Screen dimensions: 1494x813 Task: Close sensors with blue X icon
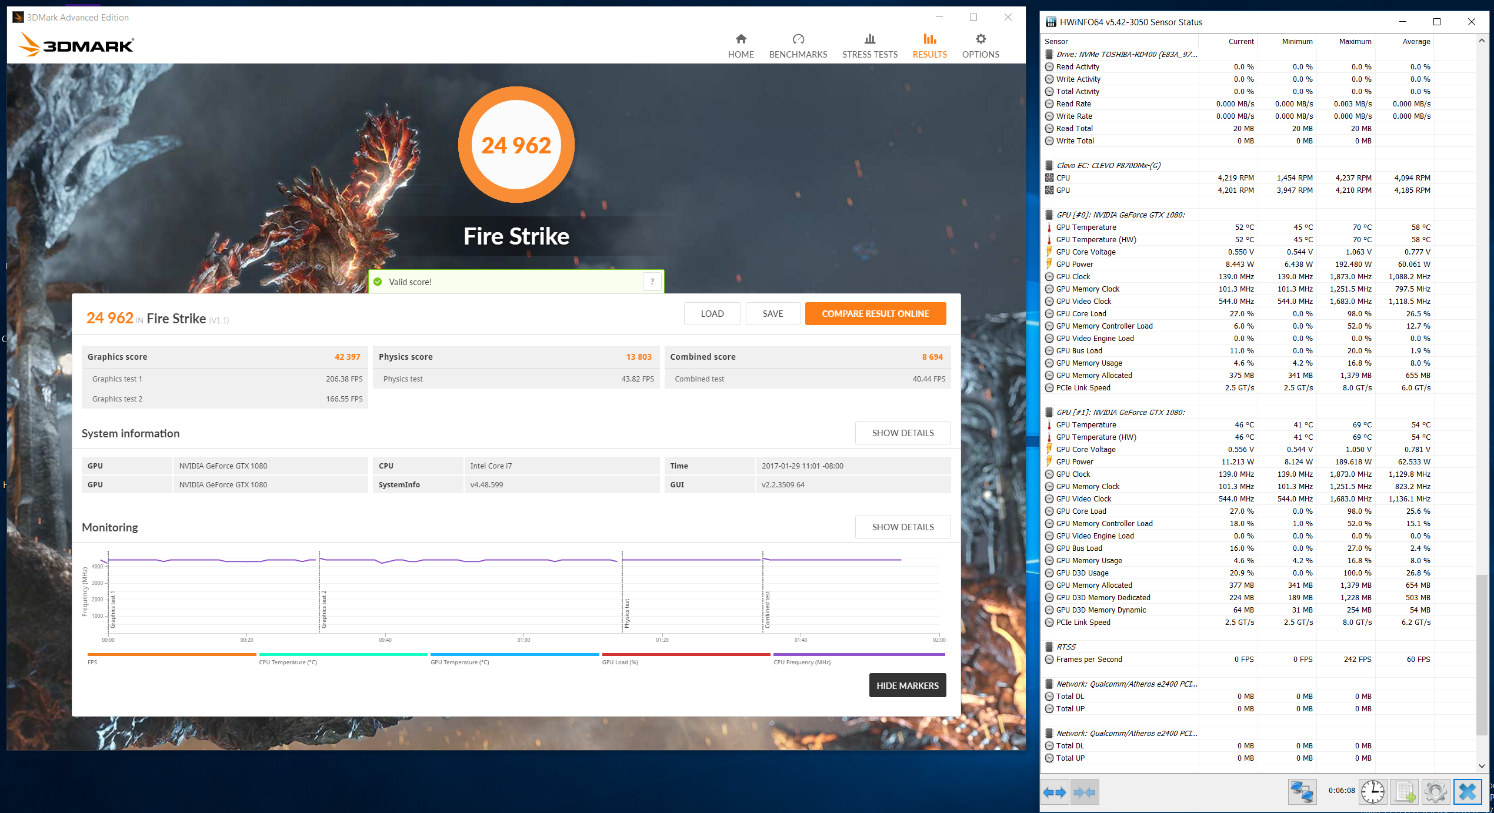(x=1468, y=792)
